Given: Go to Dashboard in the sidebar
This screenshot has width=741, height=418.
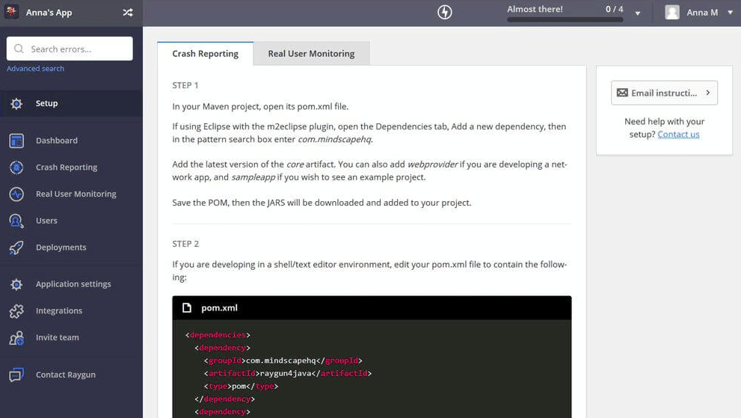Looking at the screenshot, I should pos(71,141).
